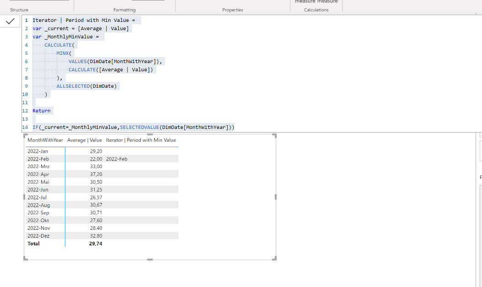
Task: Click the value 22,00 in the table
Action: tap(96, 159)
